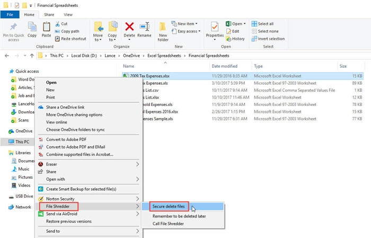The height and width of the screenshot is (238, 371).
Task: Click the Edit icon in Open group
Action: pos(228,31)
